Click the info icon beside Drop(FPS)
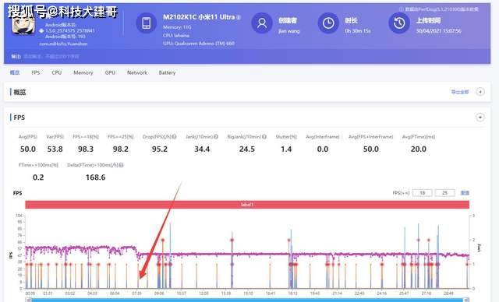 tap(174, 136)
